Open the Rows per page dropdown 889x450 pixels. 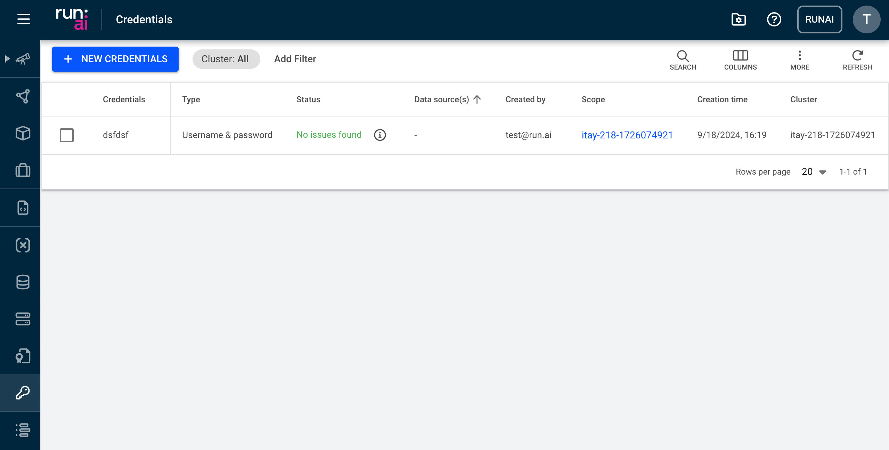[814, 172]
